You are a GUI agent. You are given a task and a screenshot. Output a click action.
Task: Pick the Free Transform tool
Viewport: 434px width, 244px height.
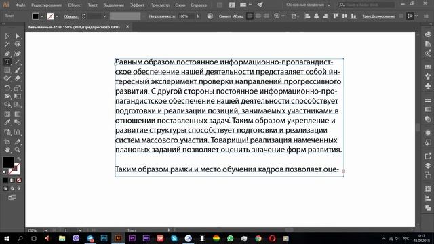(x=18, y=96)
